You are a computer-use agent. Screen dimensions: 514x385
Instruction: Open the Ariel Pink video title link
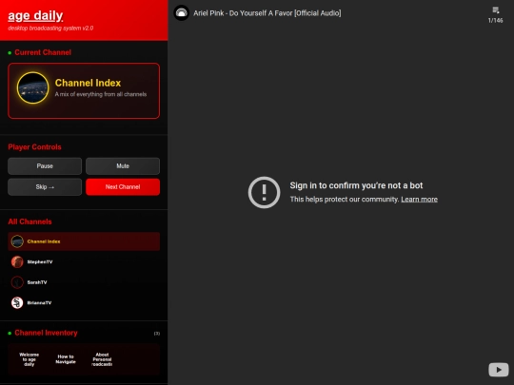[x=267, y=13]
